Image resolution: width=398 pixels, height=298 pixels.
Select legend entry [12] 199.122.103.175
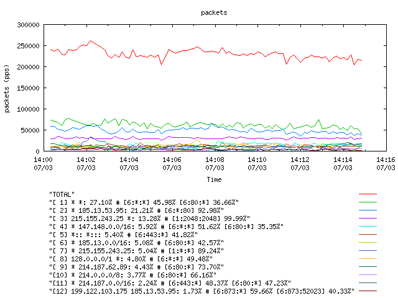pyautogui.click(x=201, y=291)
